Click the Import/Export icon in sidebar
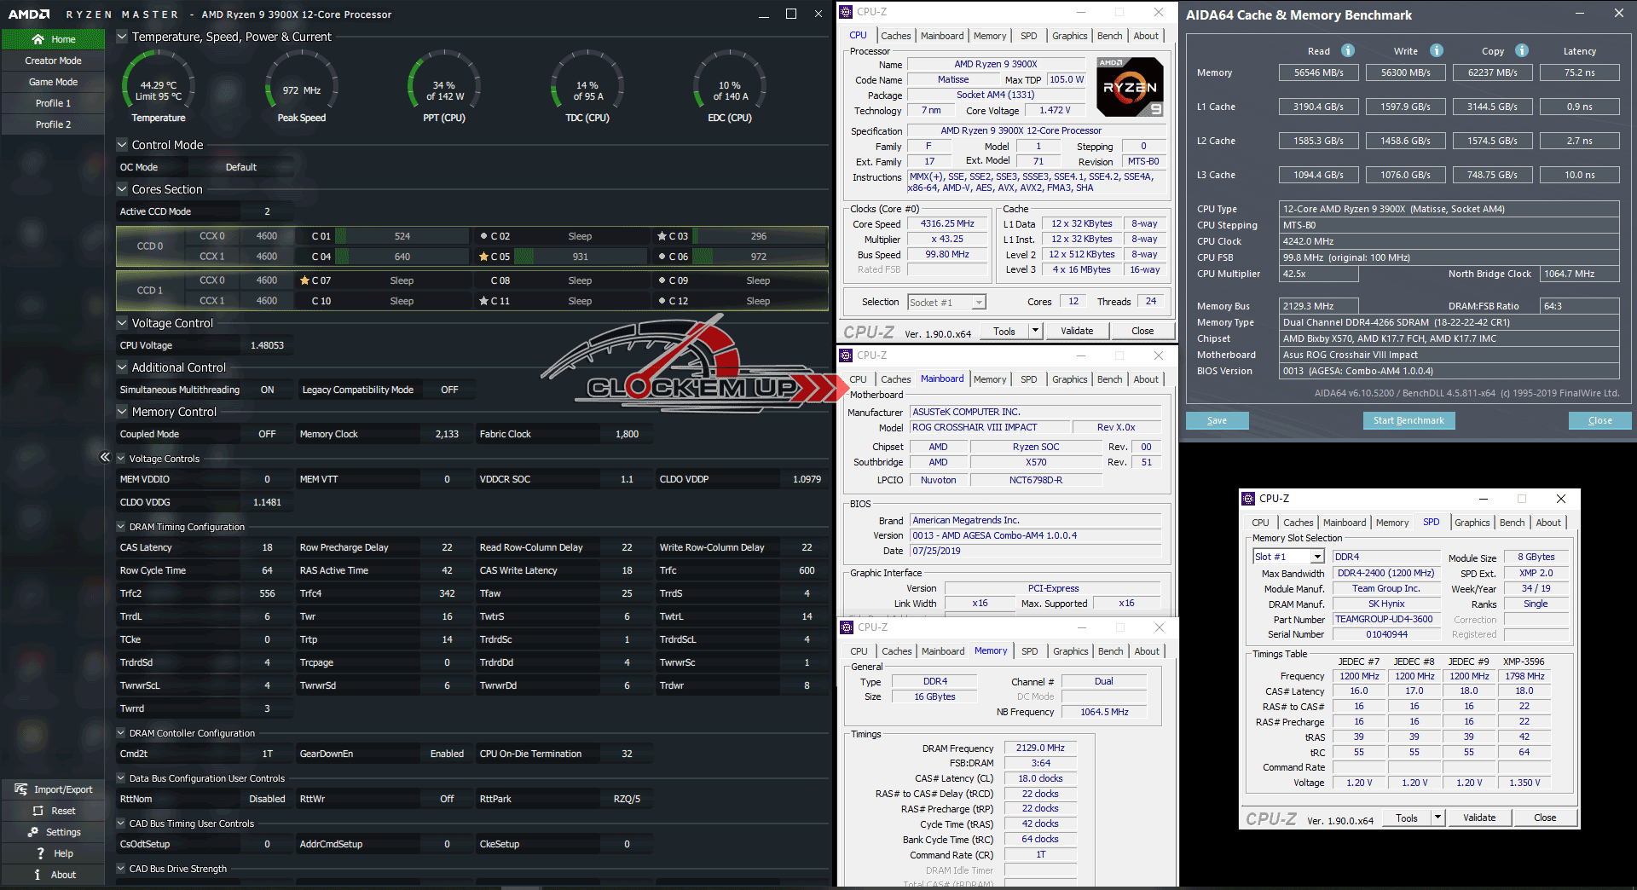This screenshot has width=1637, height=890. 20,789
